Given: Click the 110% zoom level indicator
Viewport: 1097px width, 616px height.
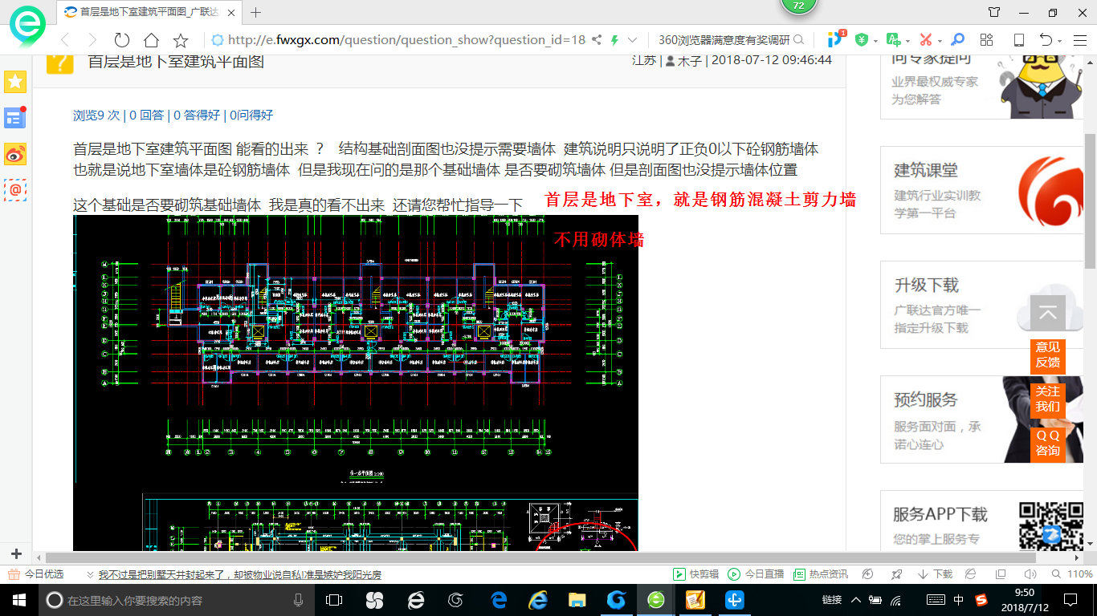Looking at the screenshot, I should [1073, 574].
